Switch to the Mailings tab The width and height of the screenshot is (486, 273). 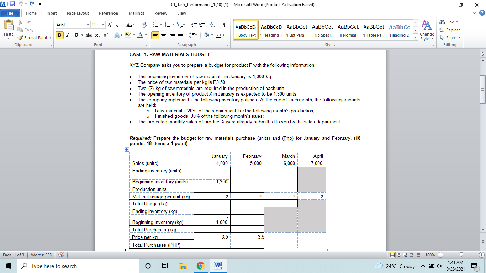136,13
